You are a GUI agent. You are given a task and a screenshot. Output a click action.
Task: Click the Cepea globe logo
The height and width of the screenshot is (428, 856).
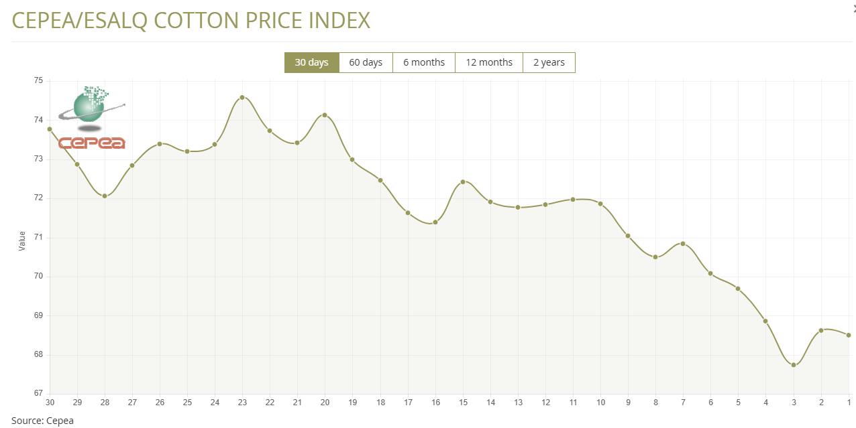[91, 117]
